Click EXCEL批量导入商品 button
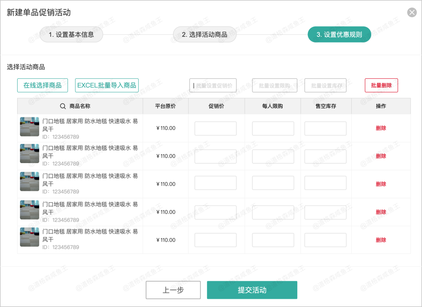 tap(107, 85)
